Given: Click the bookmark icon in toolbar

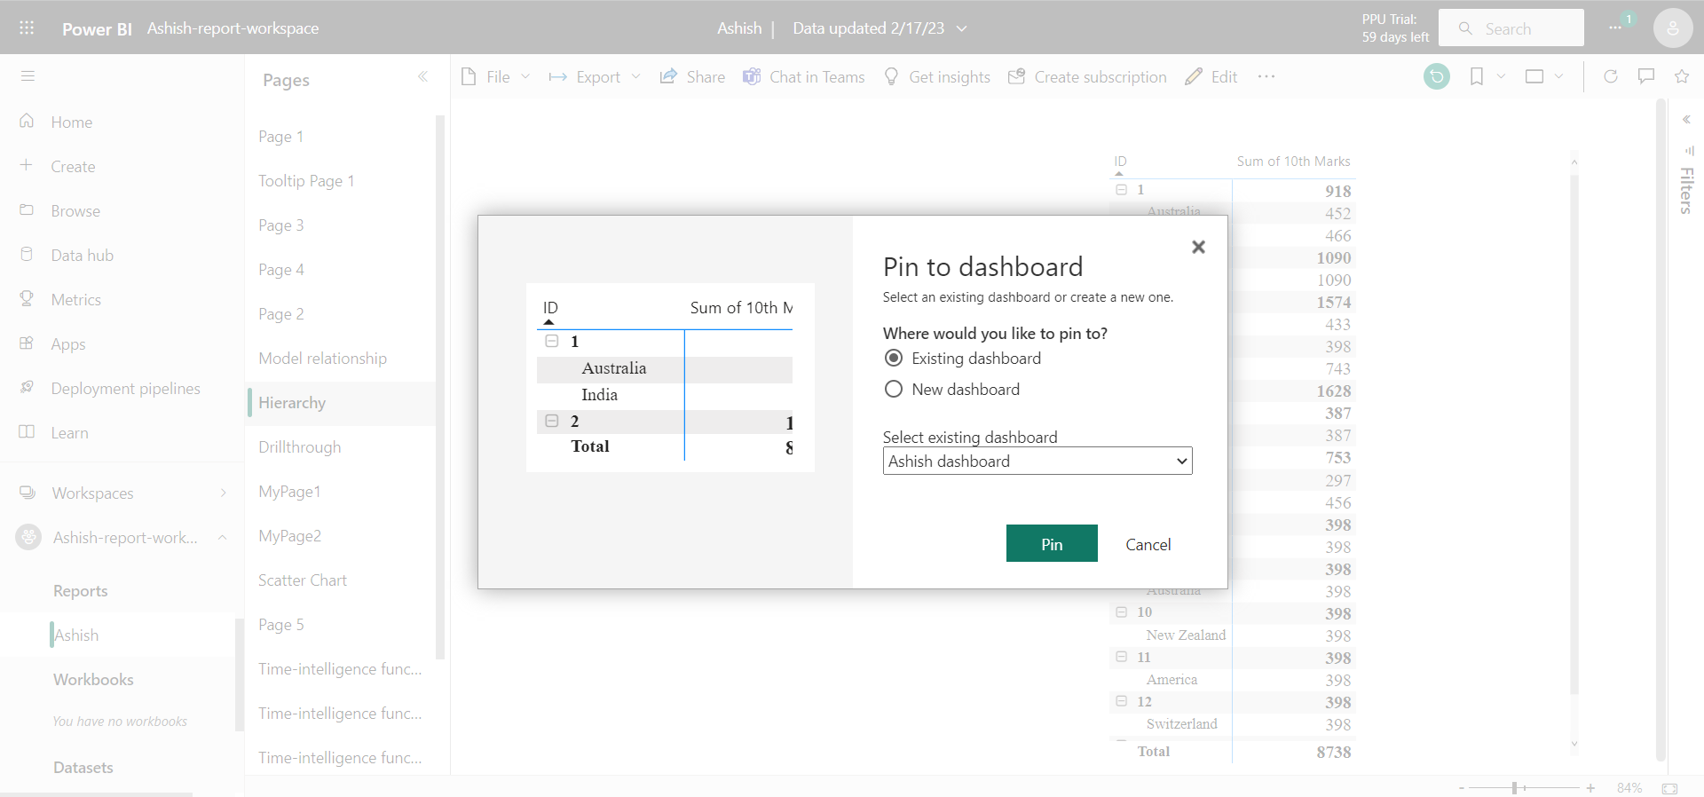Looking at the screenshot, I should click(1477, 77).
